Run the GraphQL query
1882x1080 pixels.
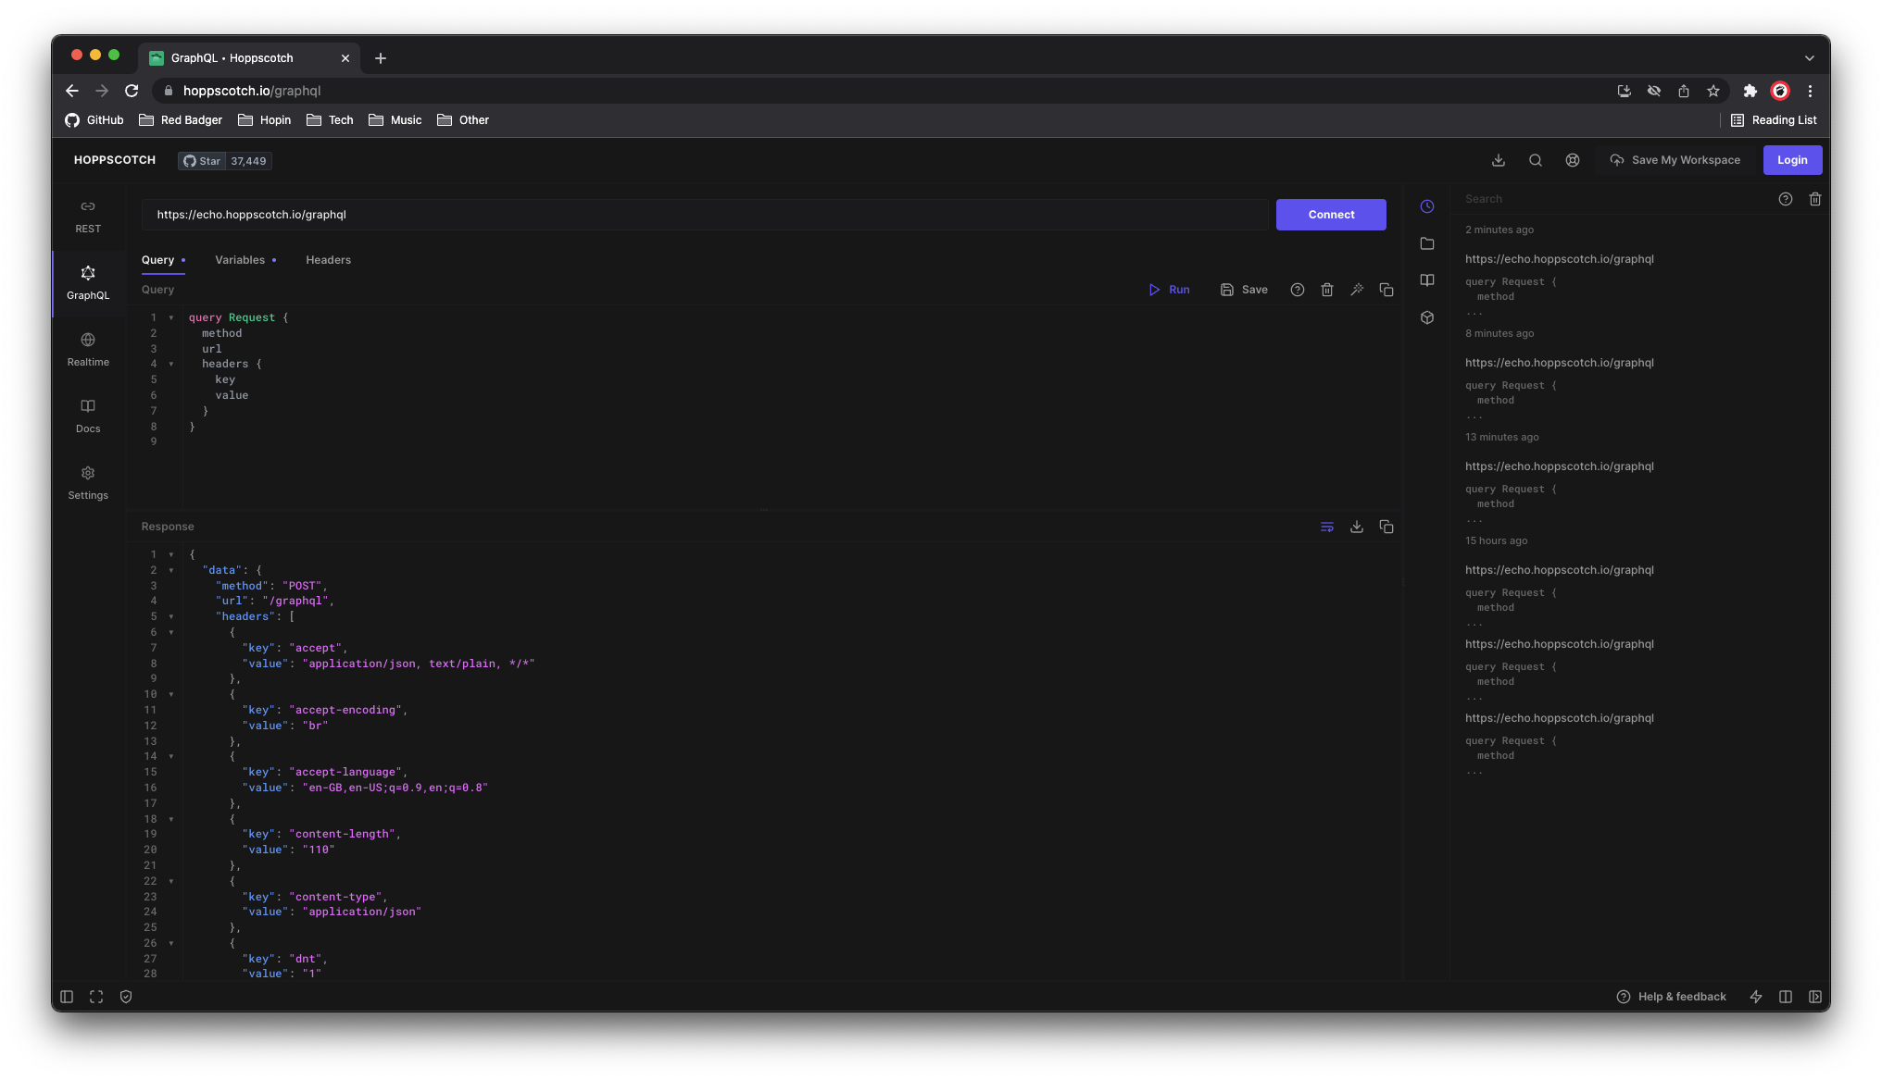[1169, 290]
